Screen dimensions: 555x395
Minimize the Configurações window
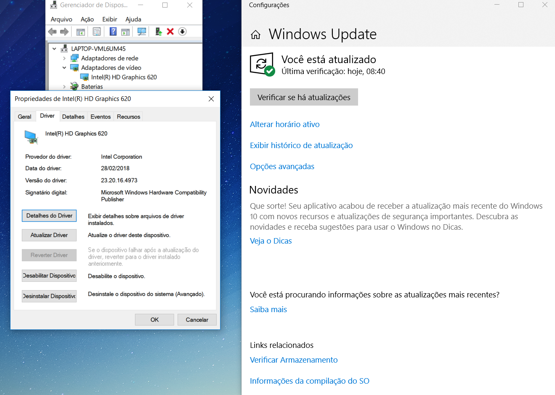pyautogui.click(x=497, y=5)
